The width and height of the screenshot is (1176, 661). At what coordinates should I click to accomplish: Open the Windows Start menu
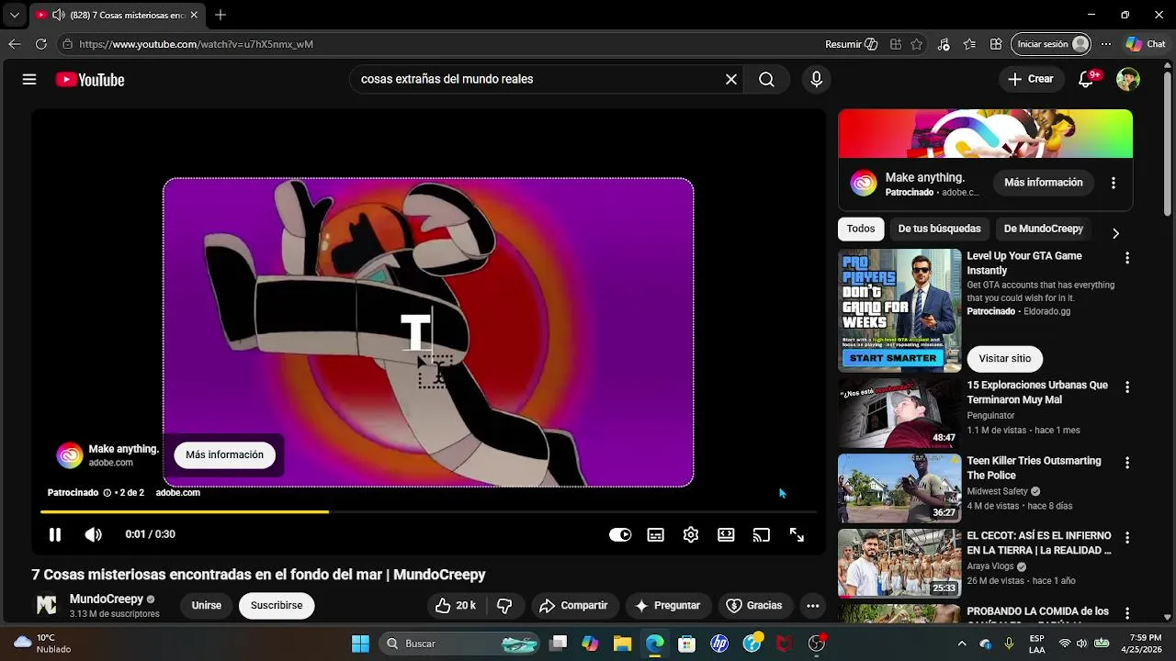click(x=360, y=644)
